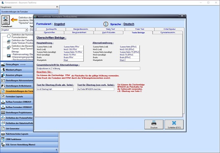Open Mandant pflegen from sidebar
The width and height of the screenshot is (220, 153).
point(17,70)
